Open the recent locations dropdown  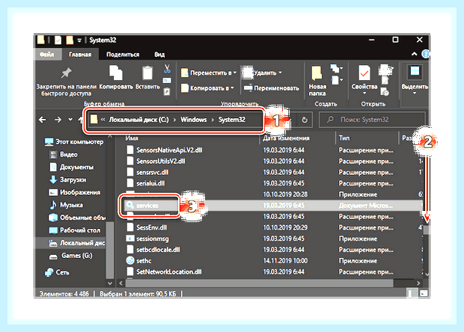(x=70, y=120)
